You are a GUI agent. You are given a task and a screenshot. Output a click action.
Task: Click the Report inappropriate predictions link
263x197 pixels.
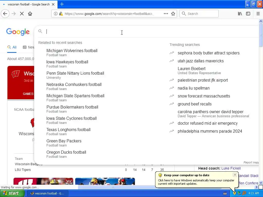pyautogui.click(x=251, y=162)
